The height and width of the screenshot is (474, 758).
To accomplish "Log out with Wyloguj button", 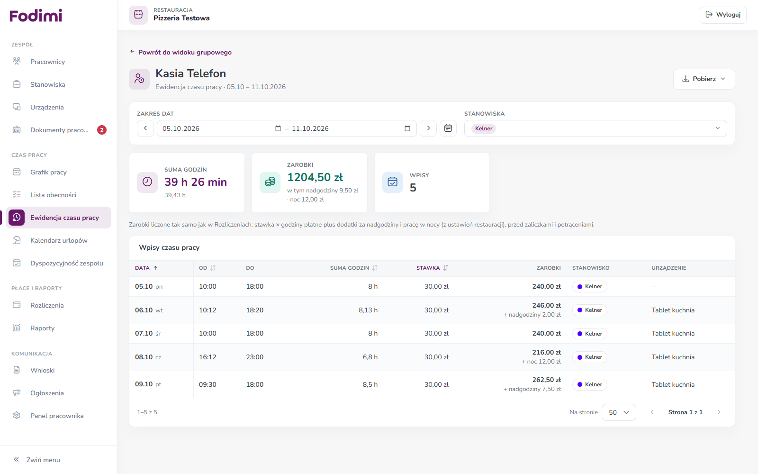I will pyautogui.click(x=723, y=15).
